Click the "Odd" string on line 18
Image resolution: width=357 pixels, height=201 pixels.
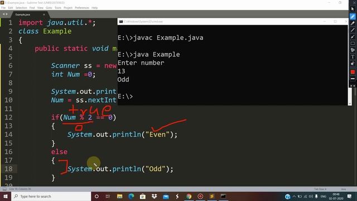[x=156, y=169]
